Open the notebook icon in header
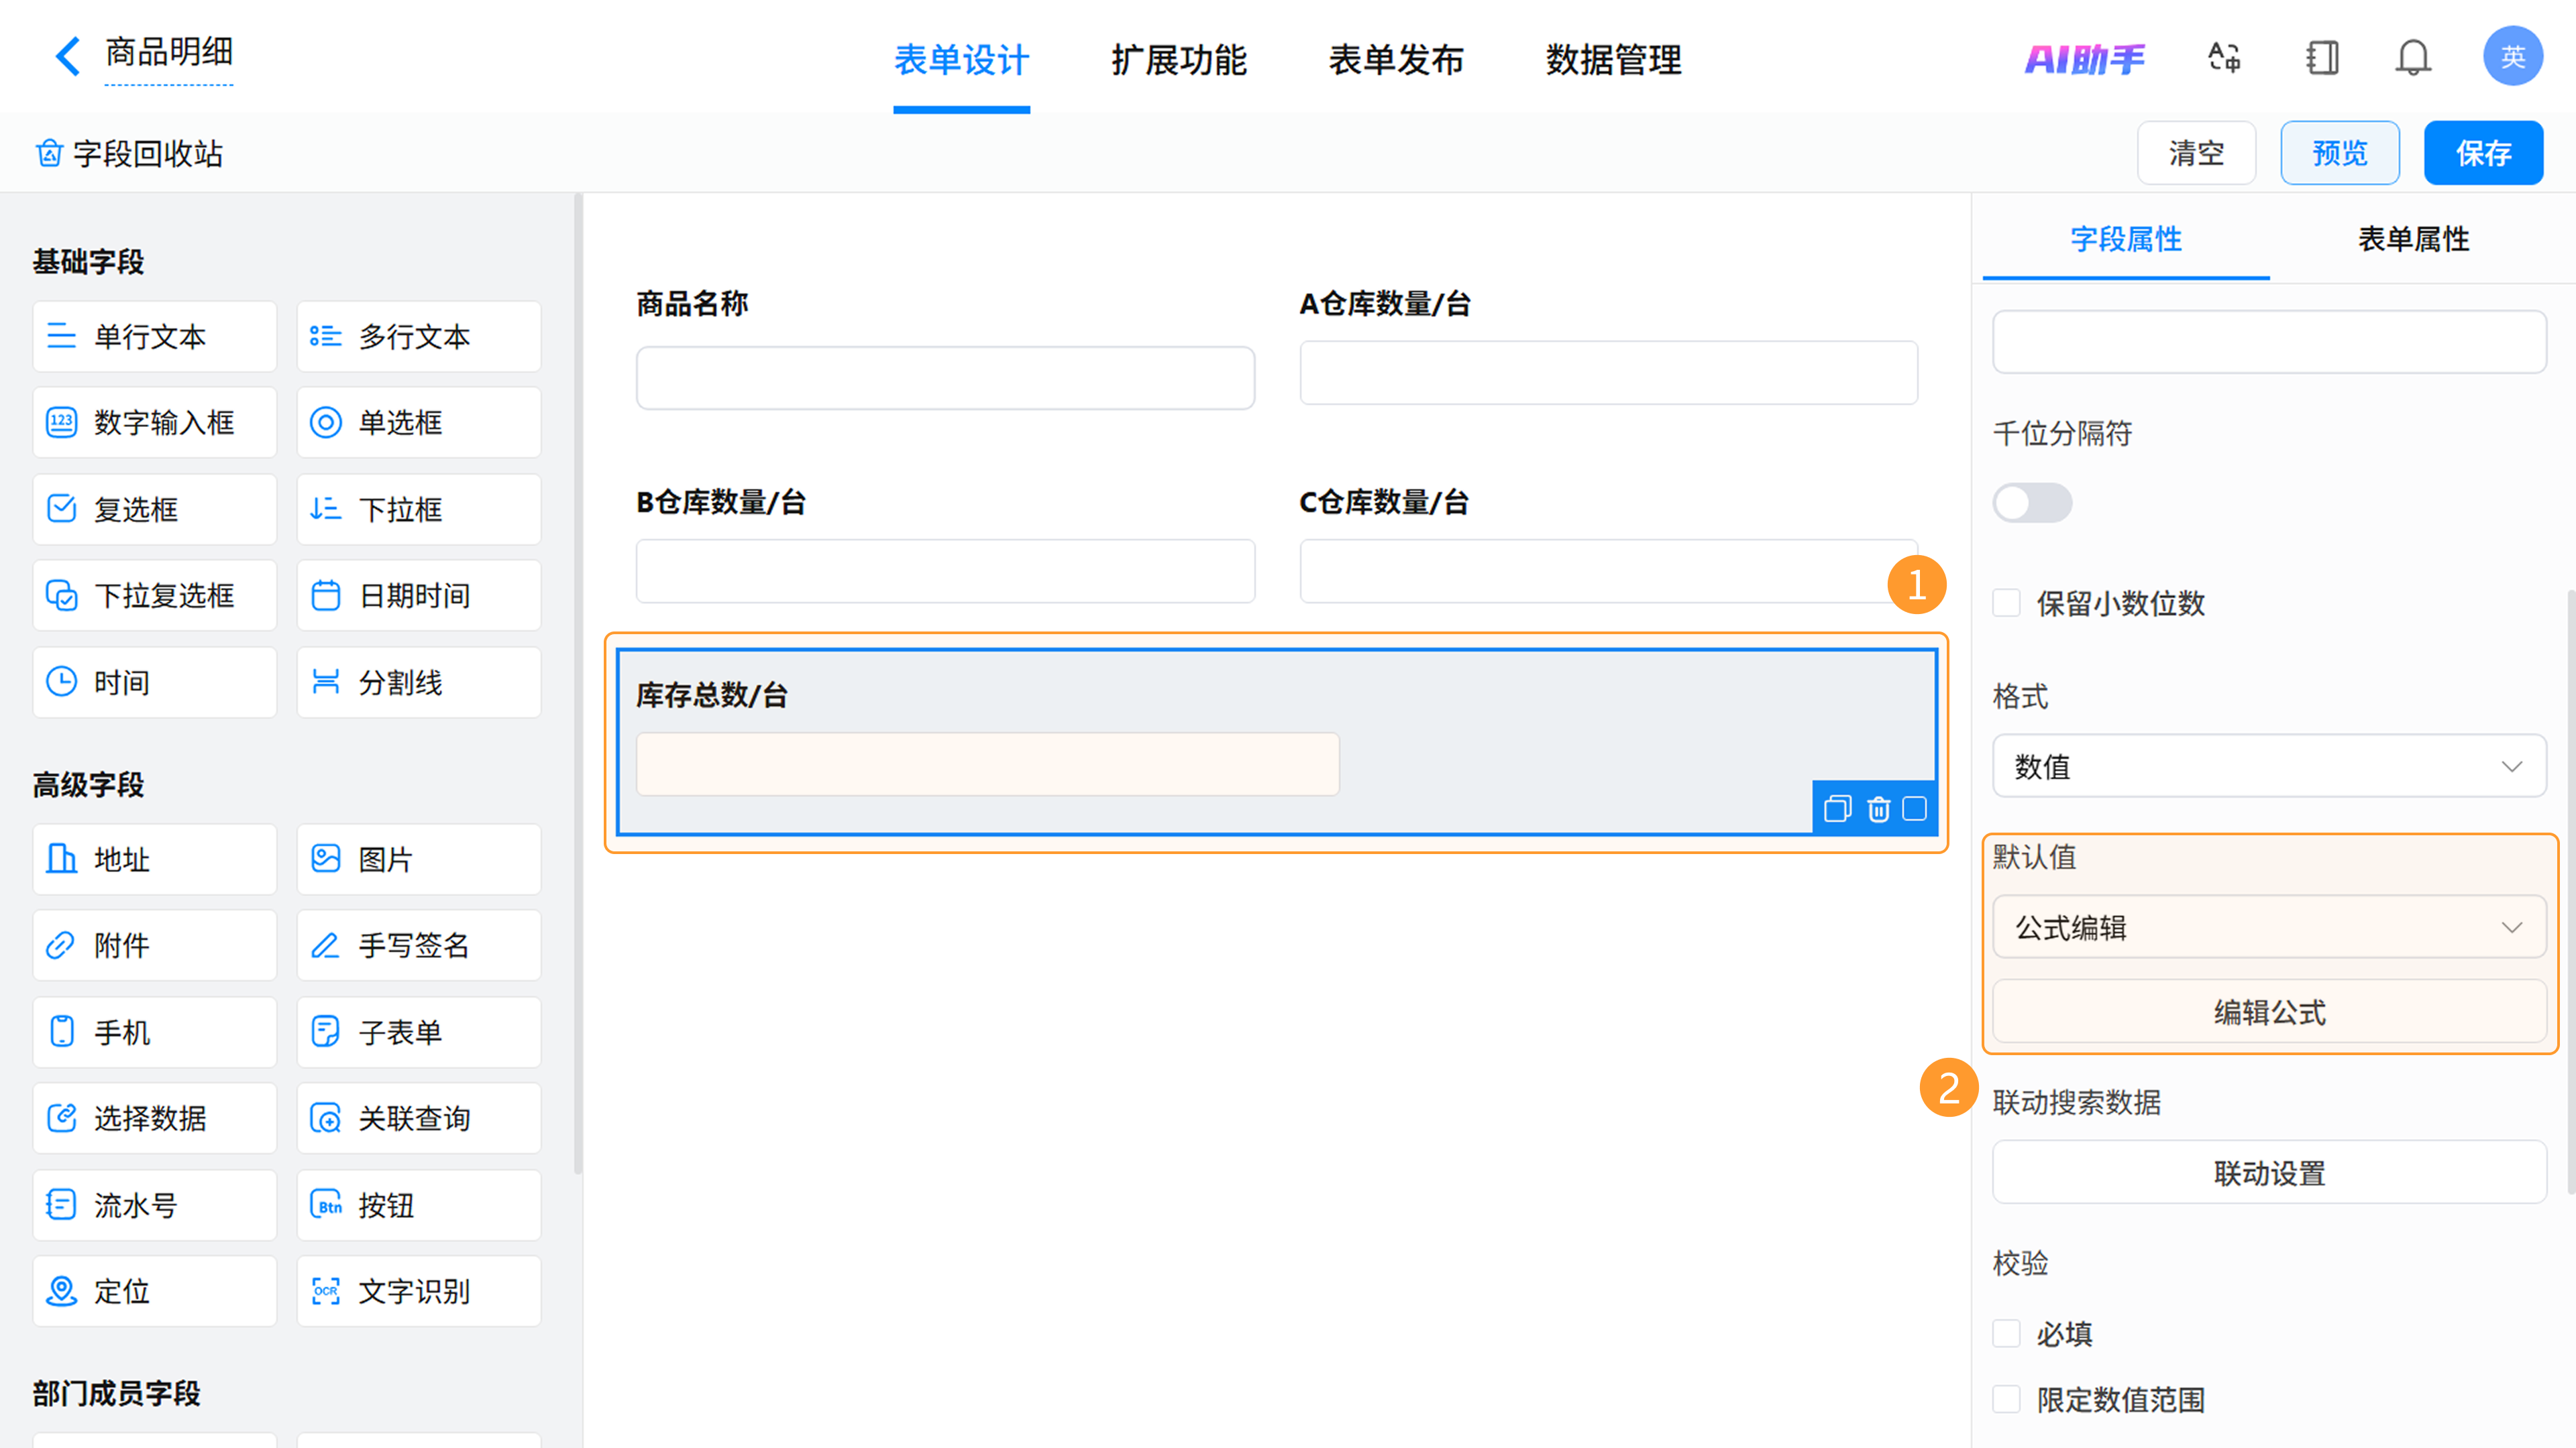The height and width of the screenshot is (1448, 2576). (x=2322, y=57)
